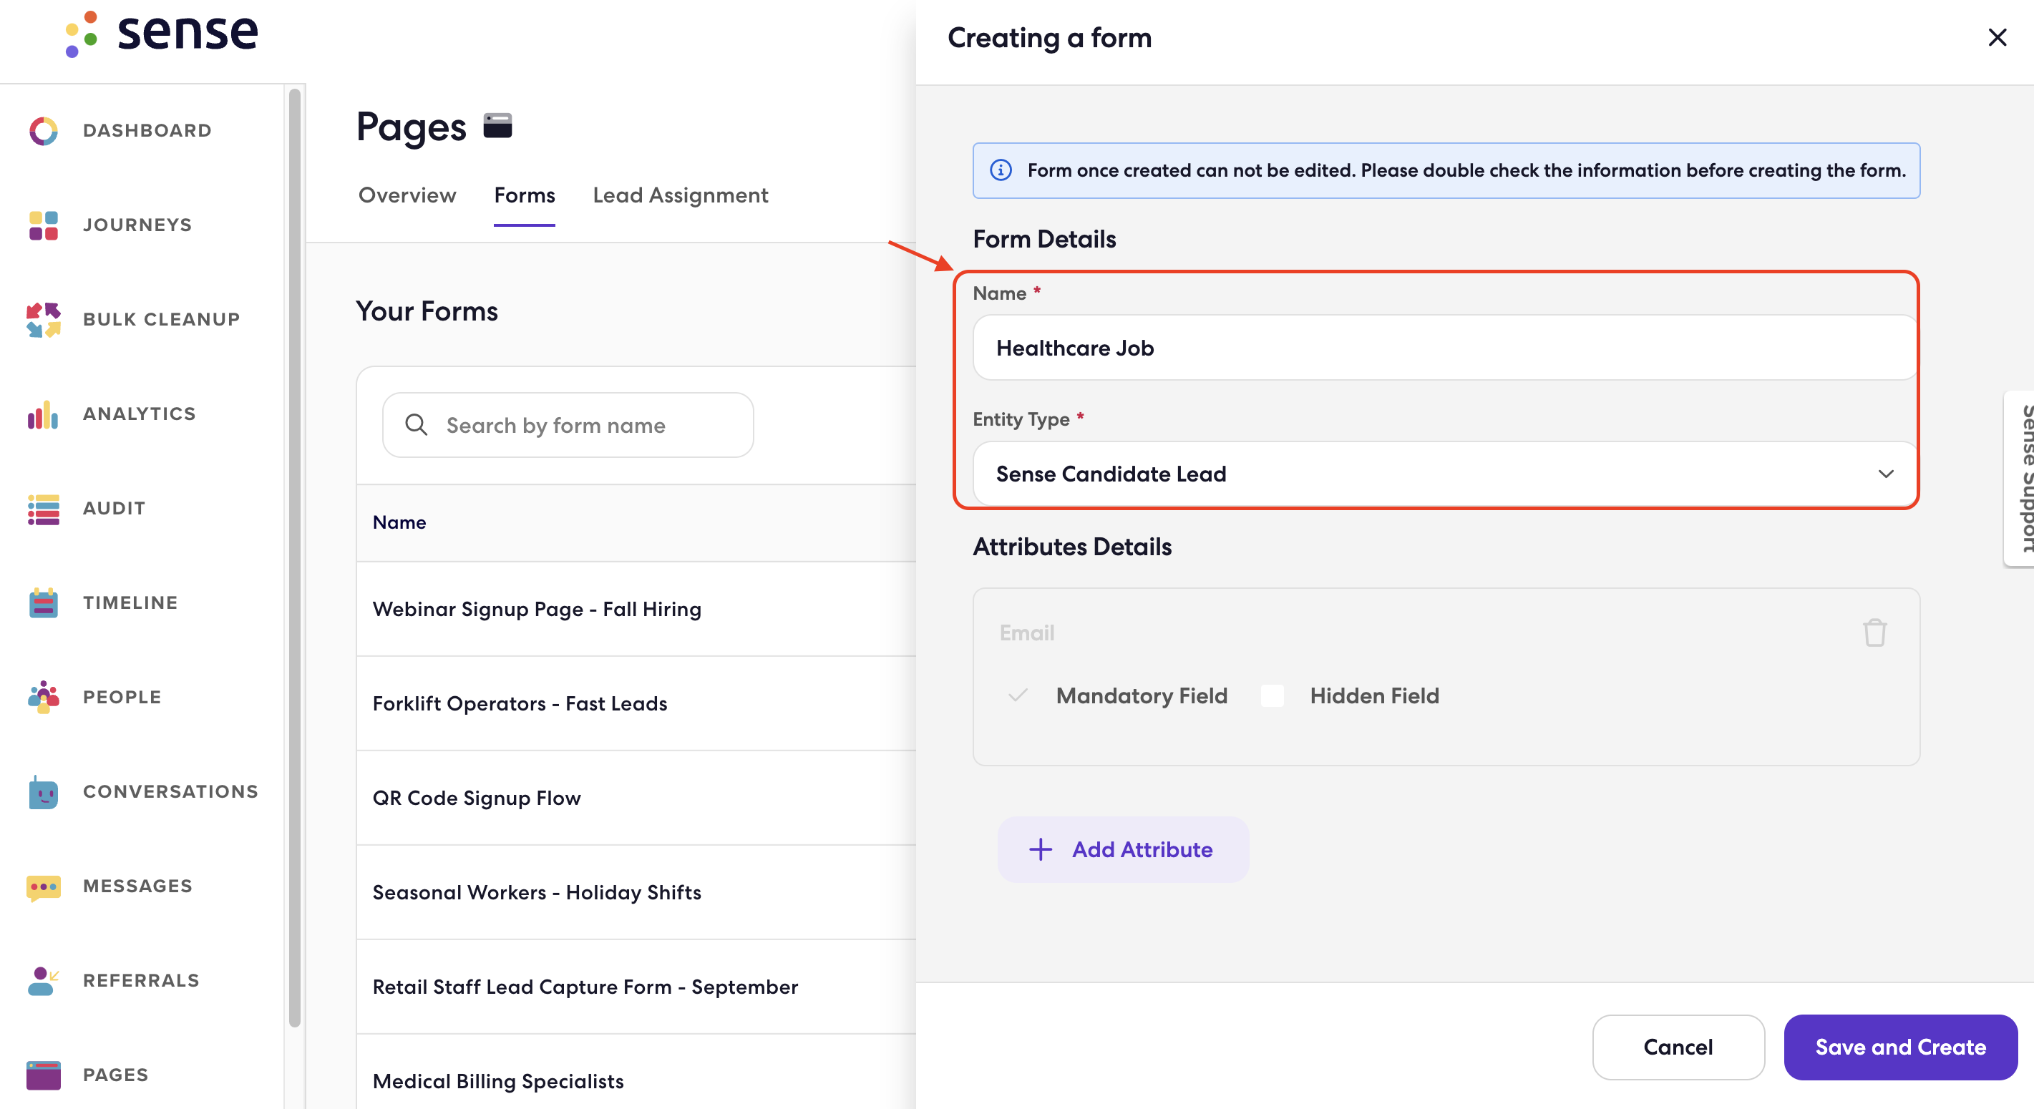Toggle the Hidden Field checkbox
This screenshot has height=1109, width=2034.
[x=1272, y=695]
